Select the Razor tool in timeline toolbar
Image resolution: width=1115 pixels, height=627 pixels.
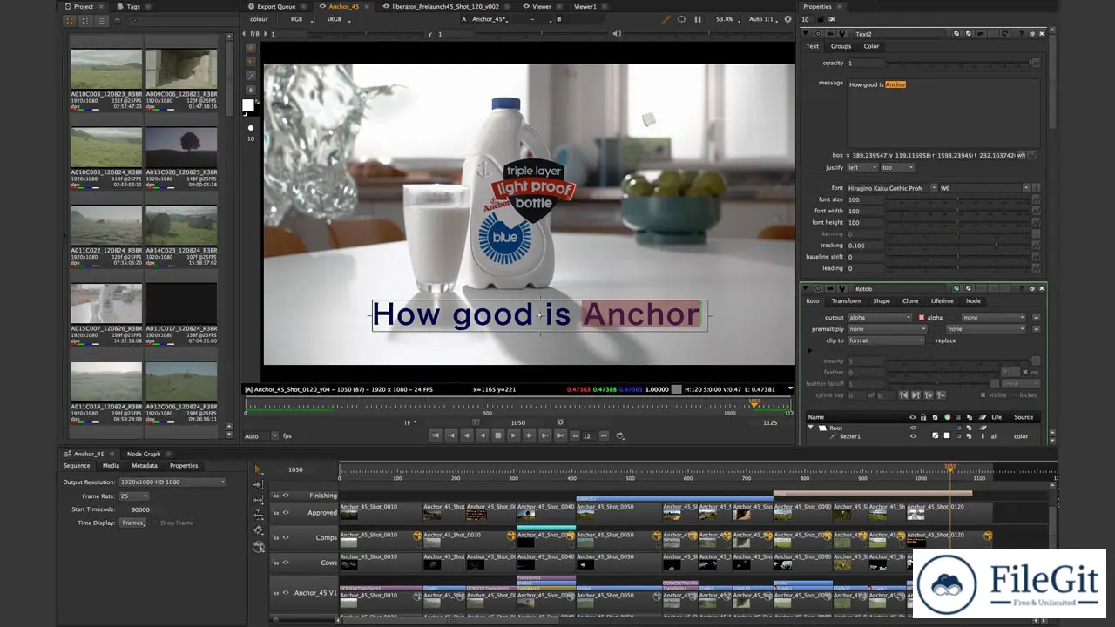pyautogui.click(x=258, y=530)
